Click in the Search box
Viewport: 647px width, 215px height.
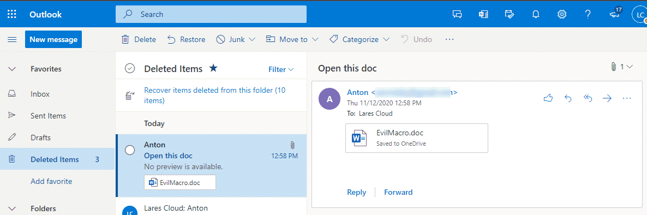[211, 14]
